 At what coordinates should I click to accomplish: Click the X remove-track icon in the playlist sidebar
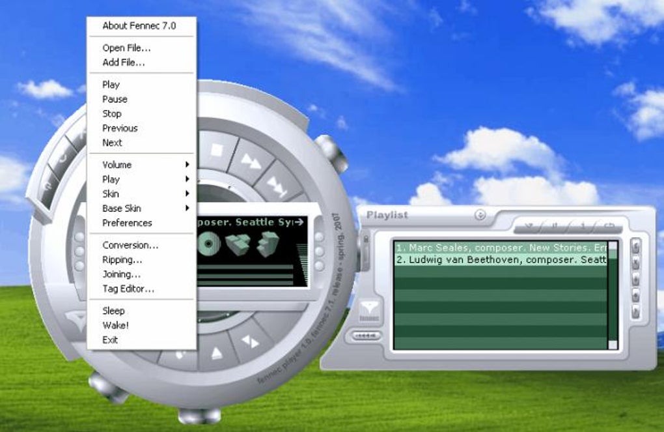tap(634, 262)
